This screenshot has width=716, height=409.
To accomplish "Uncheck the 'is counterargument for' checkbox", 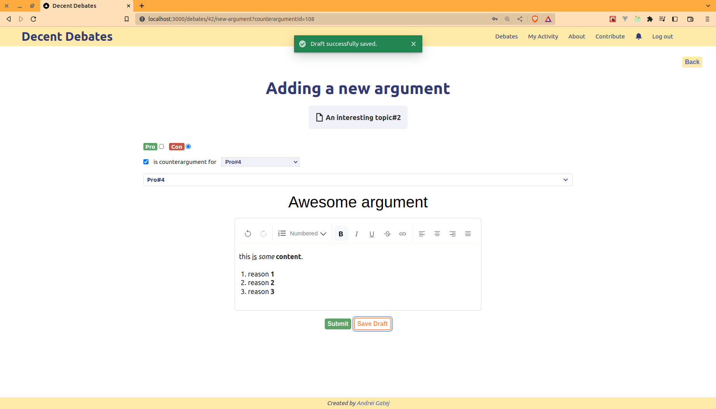I will point(146,162).
